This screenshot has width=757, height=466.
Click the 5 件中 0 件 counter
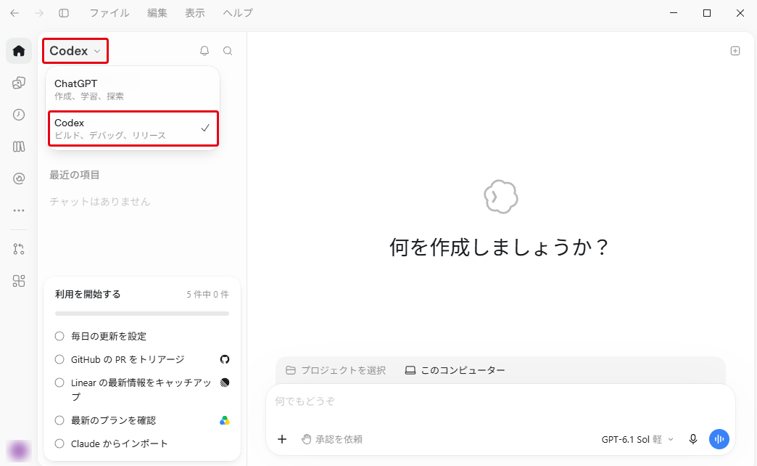(x=207, y=295)
